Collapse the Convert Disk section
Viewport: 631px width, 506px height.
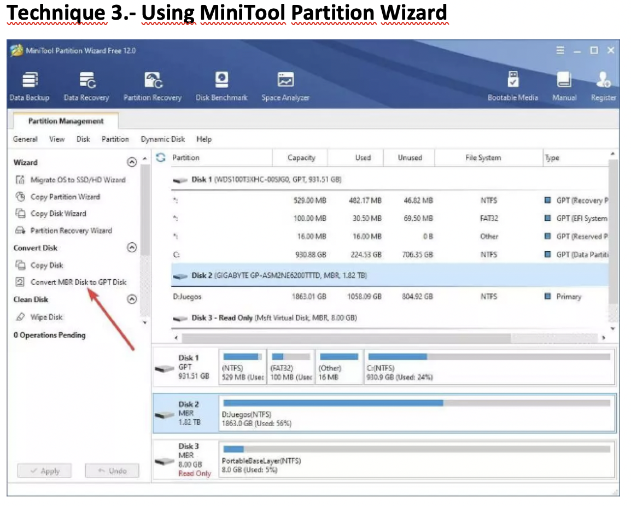pyautogui.click(x=132, y=248)
